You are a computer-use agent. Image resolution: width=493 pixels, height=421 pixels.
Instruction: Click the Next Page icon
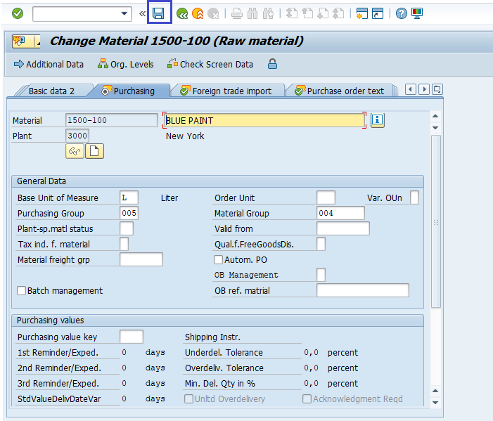[x=323, y=13]
